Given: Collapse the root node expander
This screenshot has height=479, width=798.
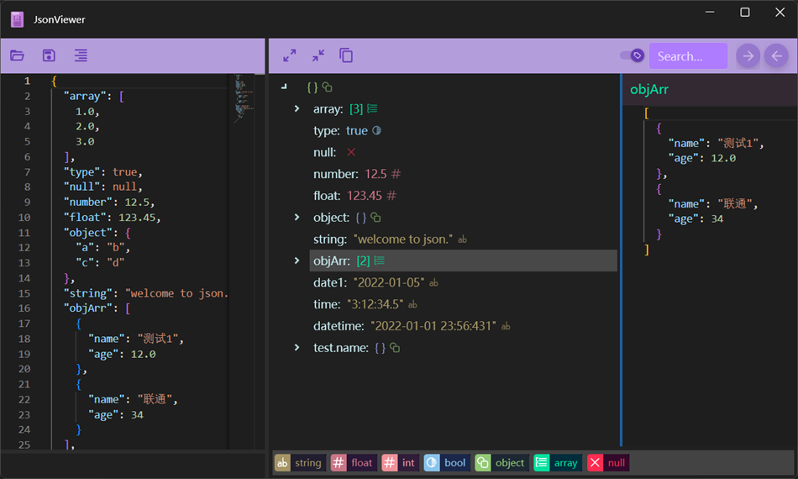Looking at the screenshot, I should [285, 87].
